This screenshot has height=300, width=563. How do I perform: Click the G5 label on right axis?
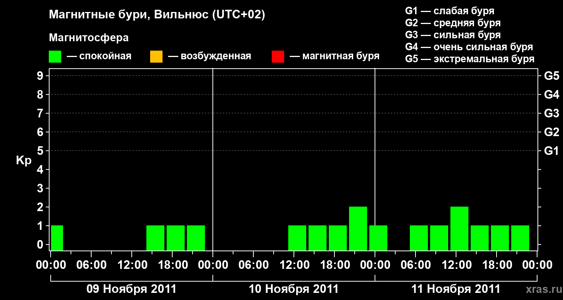coord(551,76)
